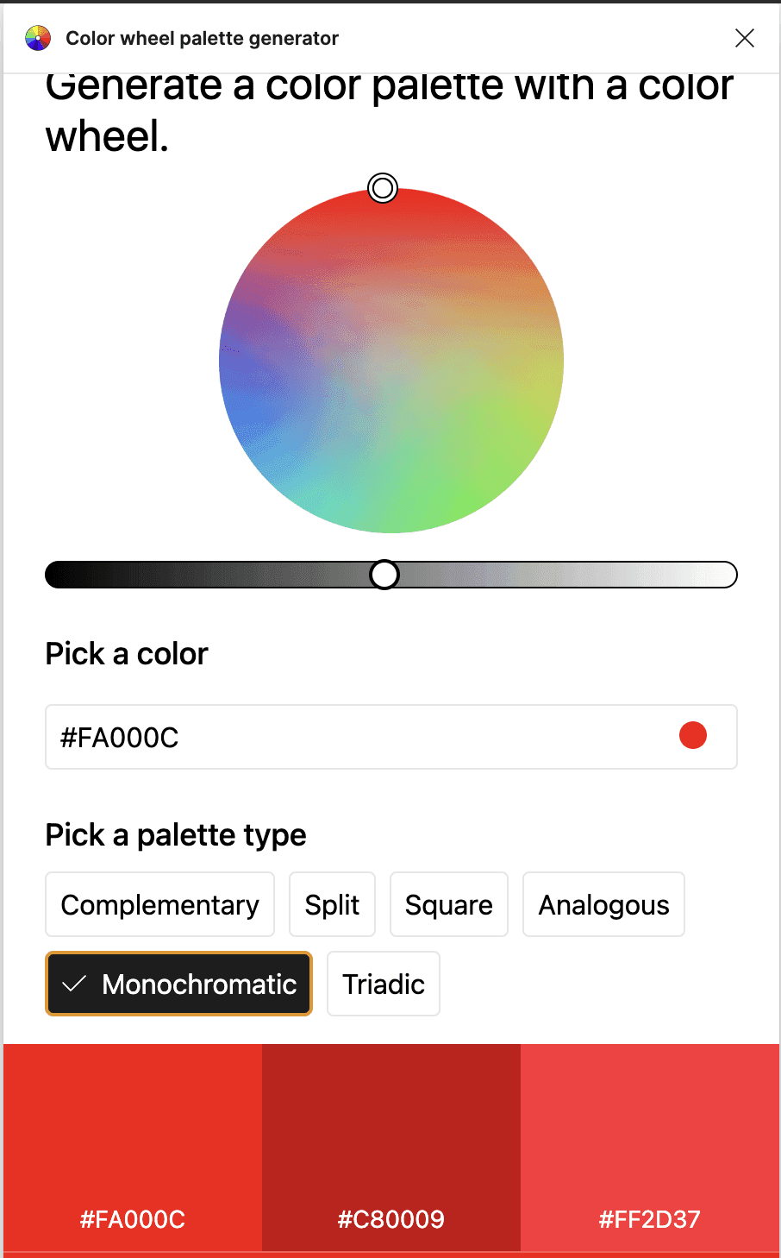Image resolution: width=781 pixels, height=1258 pixels.
Task: Click the checkmark inside the Monochromatic button
Action: [x=75, y=983]
